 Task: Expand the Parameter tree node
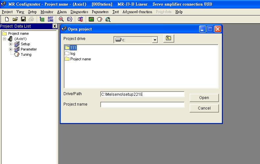[11, 49]
